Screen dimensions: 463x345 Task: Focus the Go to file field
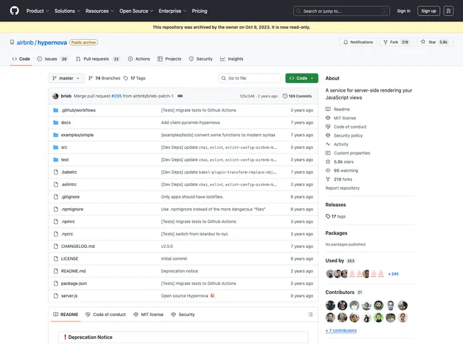coord(250,78)
